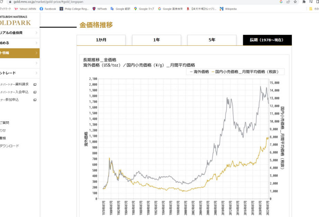This screenshot has width=319, height=217.
Task: Click the 海外価格 left axis label
Action: 86,139
